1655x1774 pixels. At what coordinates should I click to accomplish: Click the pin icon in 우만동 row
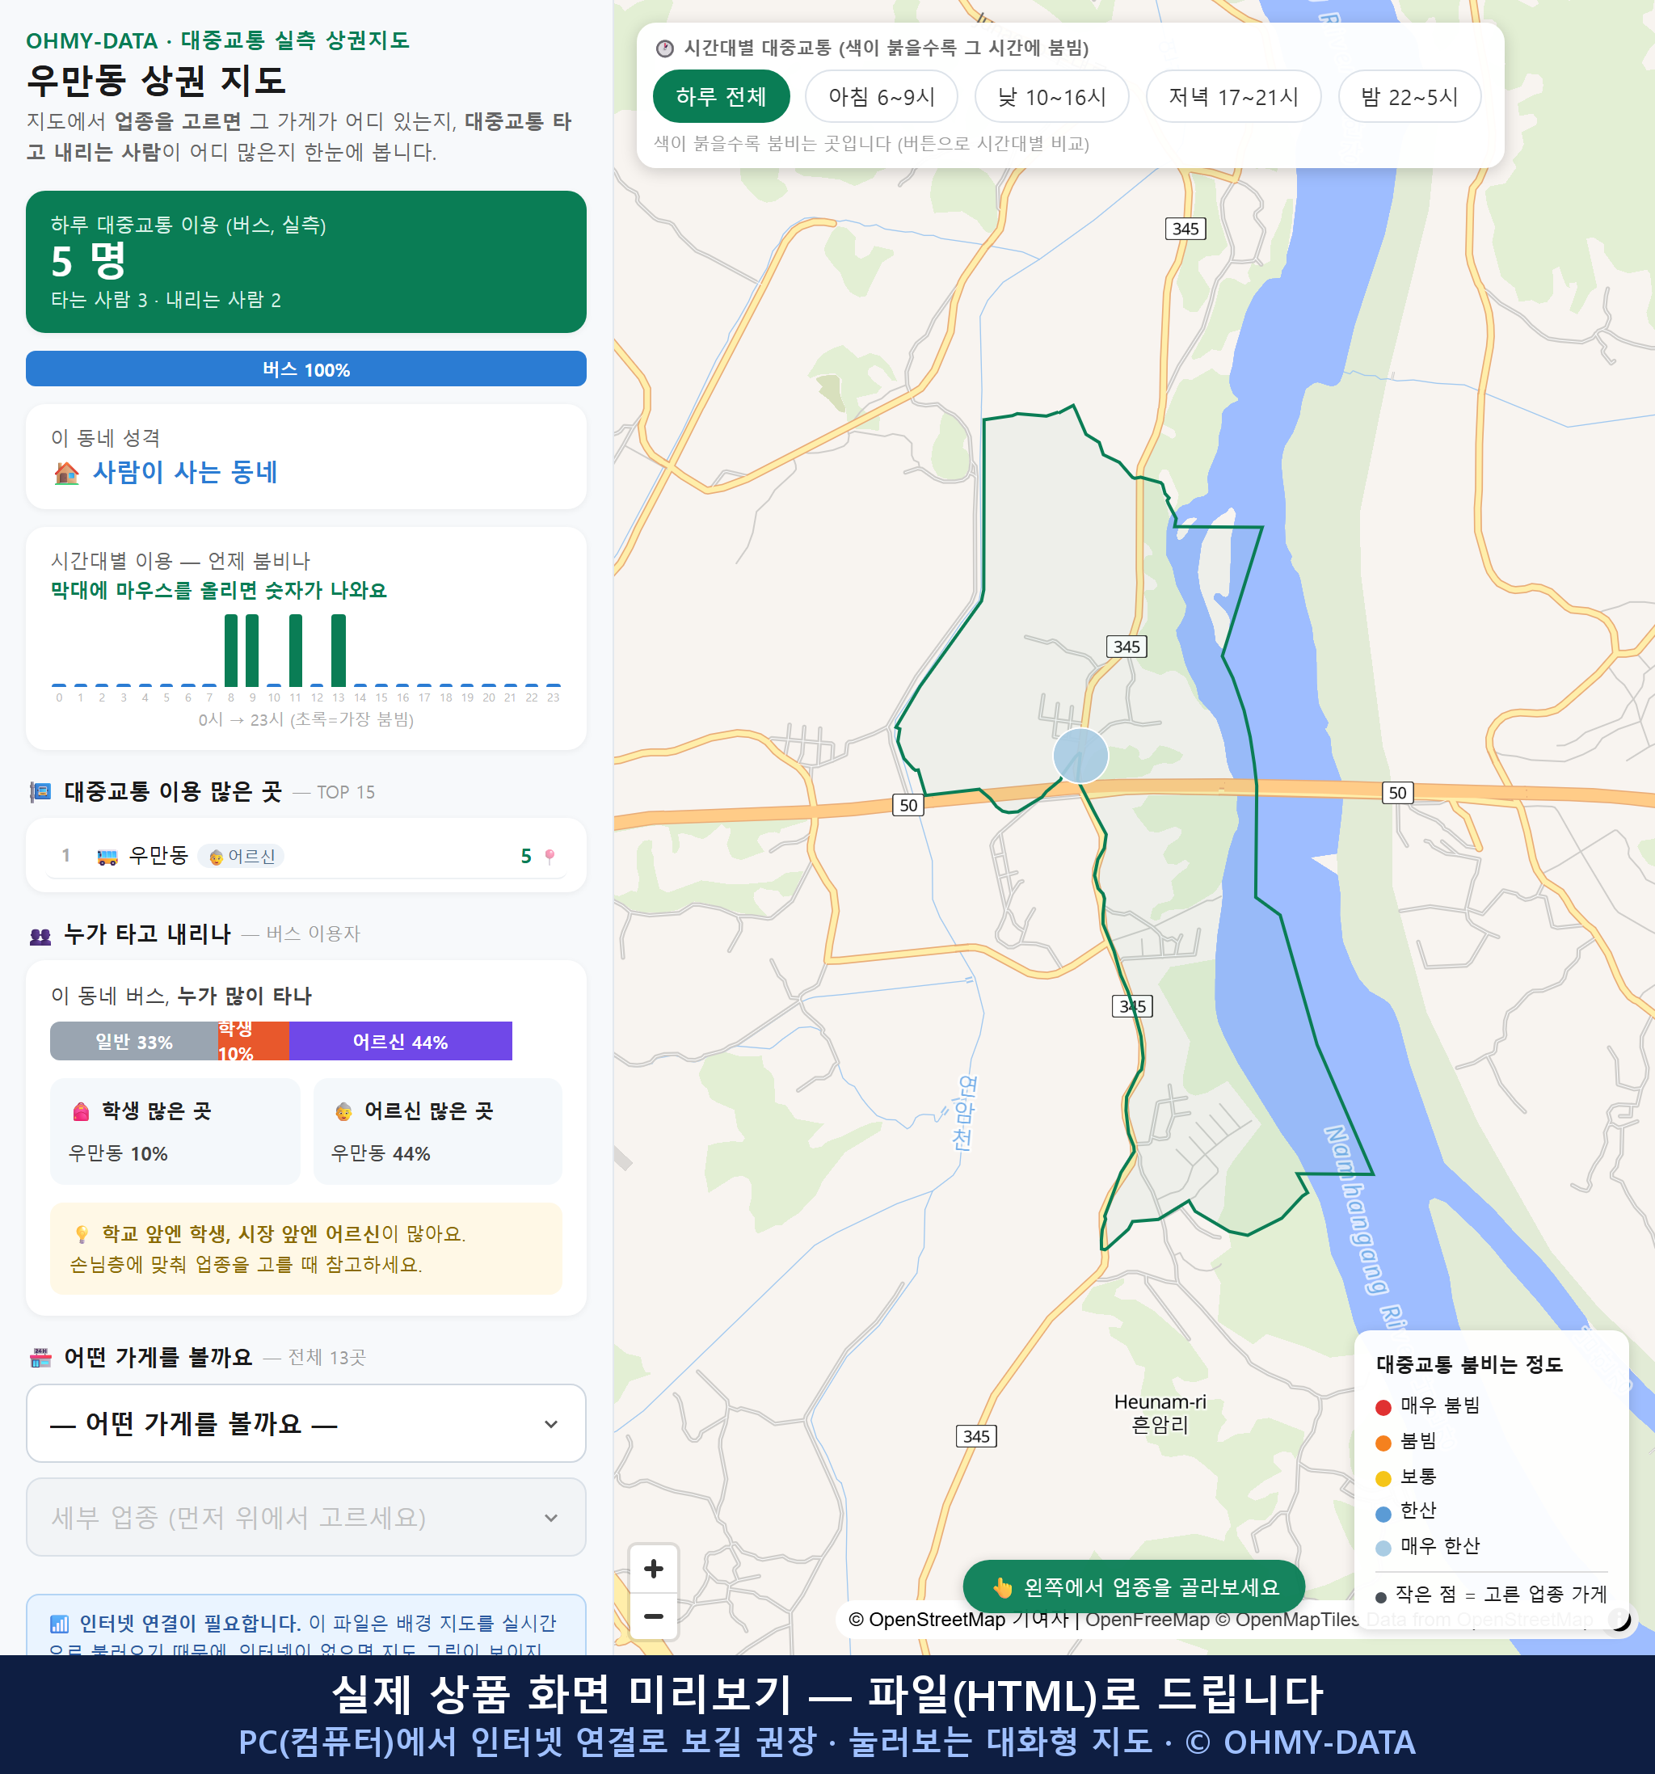point(550,857)
